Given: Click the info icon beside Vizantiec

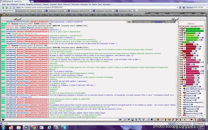Looking at the screenshot, I should pos(198,35).
